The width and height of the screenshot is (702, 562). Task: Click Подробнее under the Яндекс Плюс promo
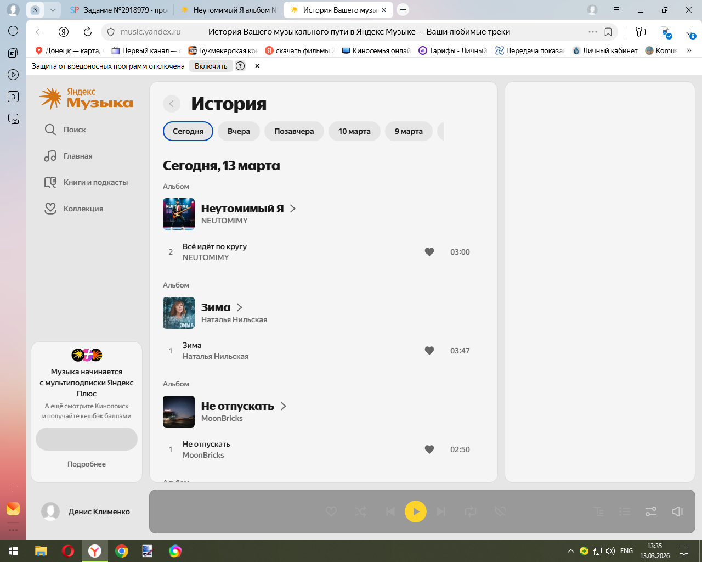(87, 464)
